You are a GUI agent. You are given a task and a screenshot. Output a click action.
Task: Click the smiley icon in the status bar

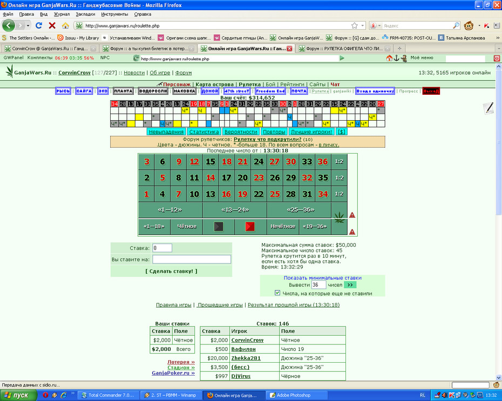(x=496, y=385)
